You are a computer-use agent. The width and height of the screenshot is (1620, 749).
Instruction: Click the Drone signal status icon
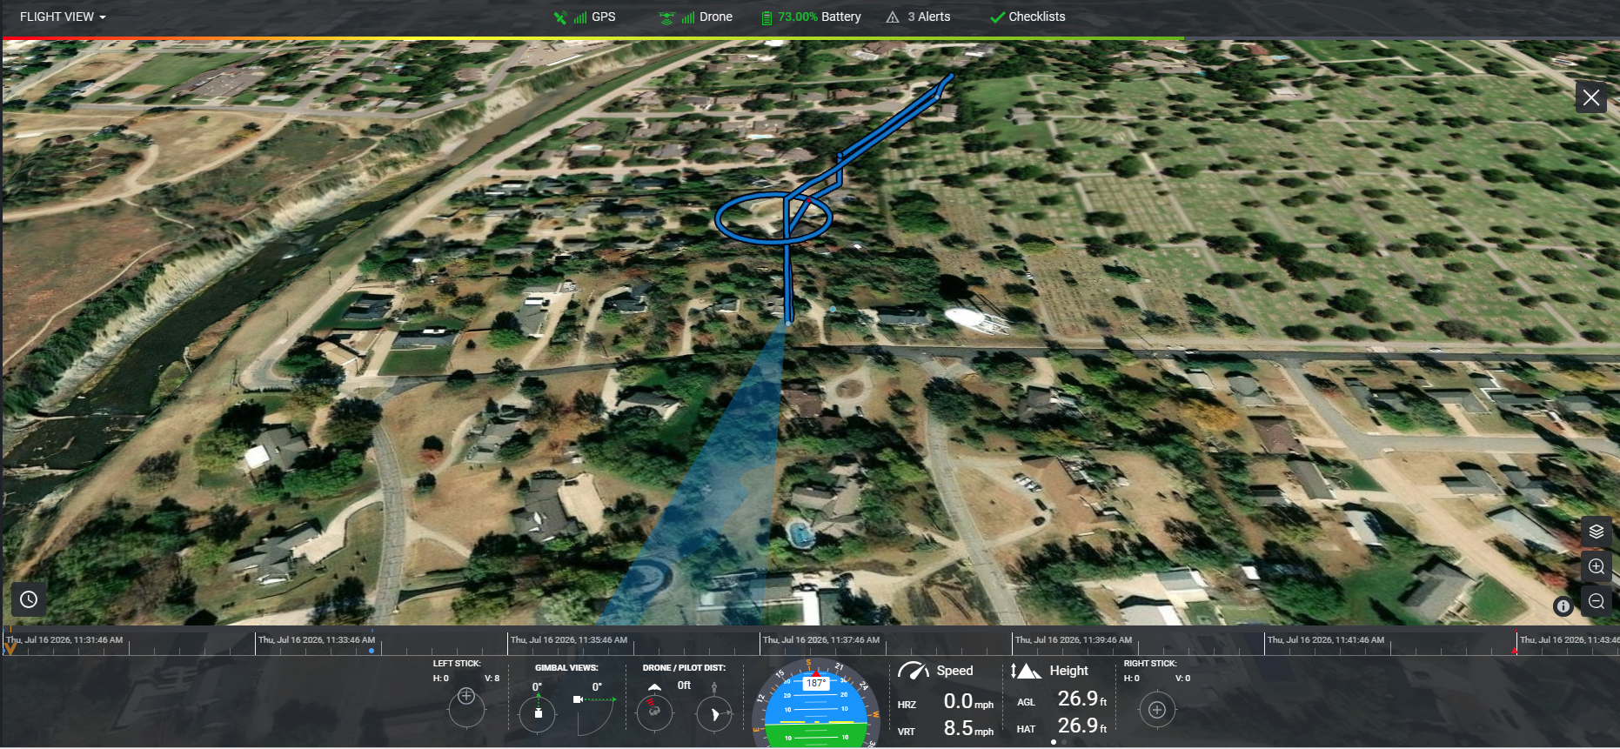(666, 17)
